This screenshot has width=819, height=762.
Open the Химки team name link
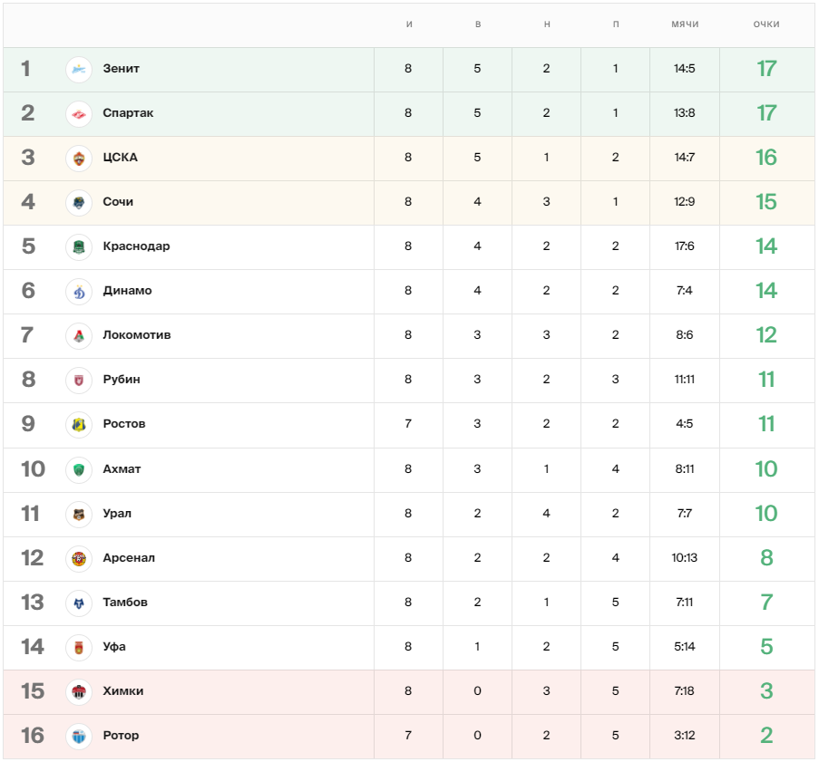122,691
